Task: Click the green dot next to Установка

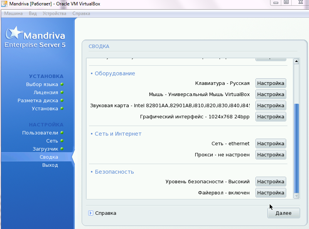Action: point(62,108)
